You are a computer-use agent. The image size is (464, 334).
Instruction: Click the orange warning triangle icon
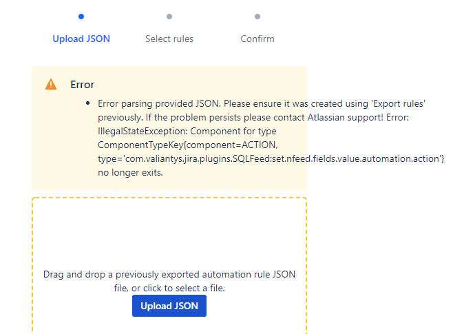point(51,85)
